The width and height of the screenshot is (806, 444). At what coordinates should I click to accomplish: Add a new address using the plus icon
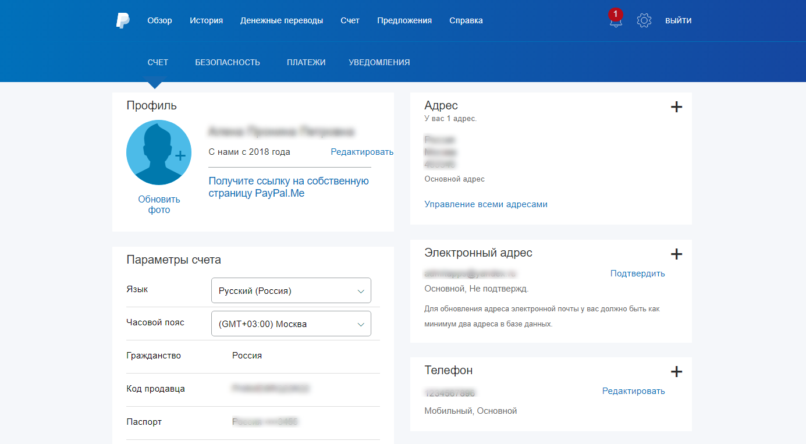(676, 107)
